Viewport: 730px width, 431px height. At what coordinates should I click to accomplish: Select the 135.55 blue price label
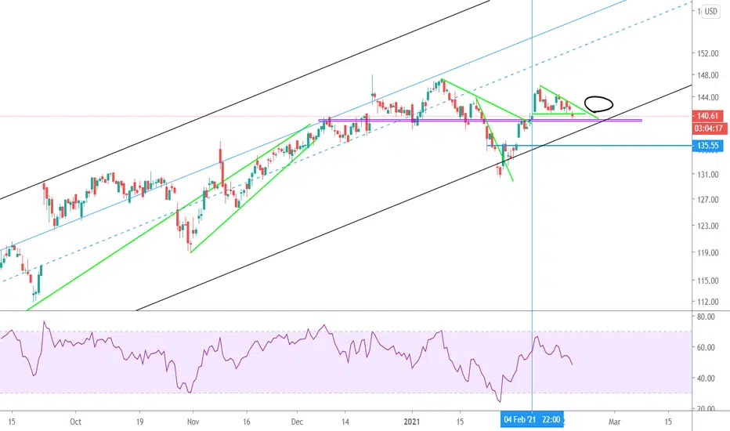pos(707,146)
